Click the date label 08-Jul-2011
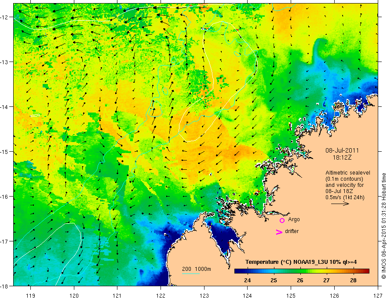The height and width of the screenshot is (299, 387). coord(342,150)
